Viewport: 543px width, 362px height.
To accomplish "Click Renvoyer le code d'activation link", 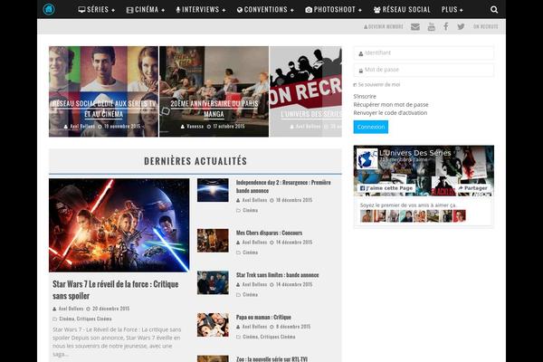I will (390, 113).
